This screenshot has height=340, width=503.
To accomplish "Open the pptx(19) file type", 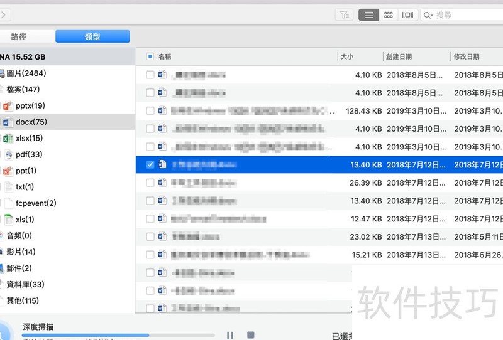I will [30, 105].
